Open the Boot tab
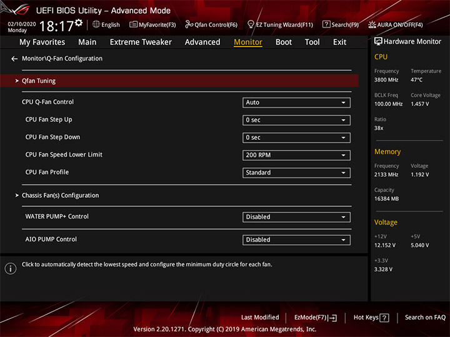 point(284,42)
